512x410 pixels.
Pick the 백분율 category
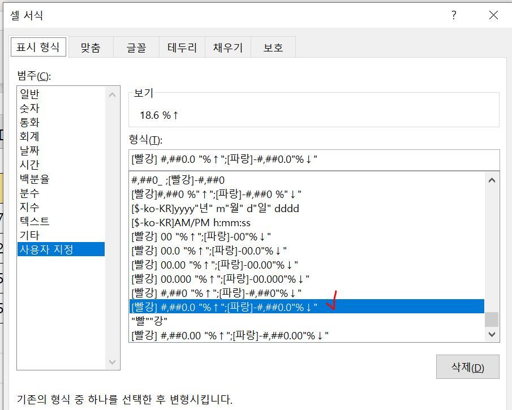tap(61, 179)
